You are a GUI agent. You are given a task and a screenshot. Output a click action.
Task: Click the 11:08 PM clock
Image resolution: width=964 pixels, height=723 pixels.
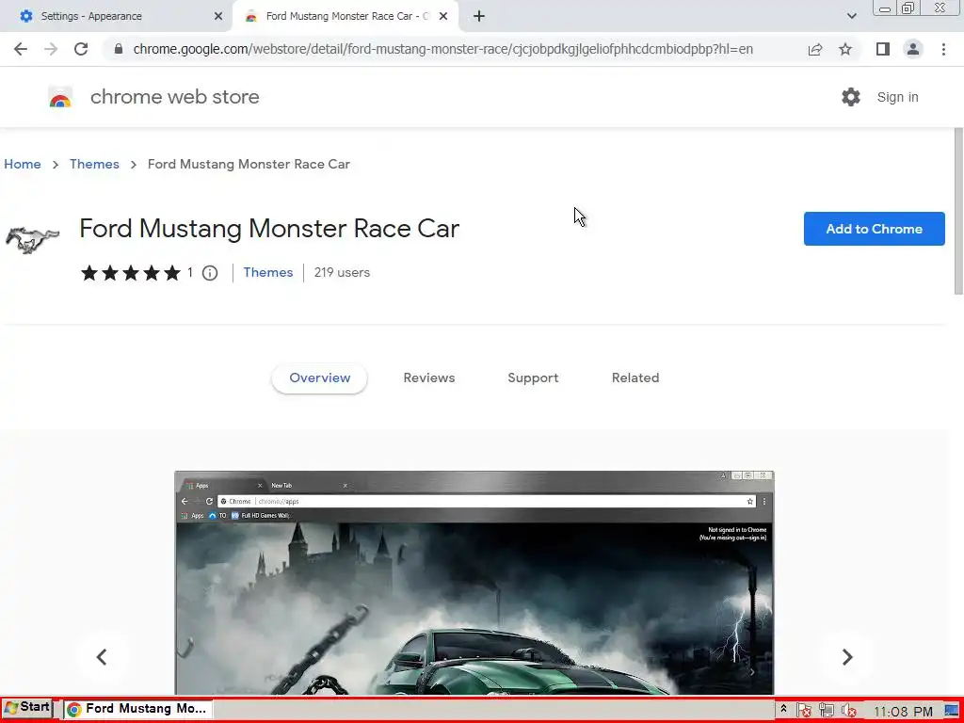[x=903, y=712]
